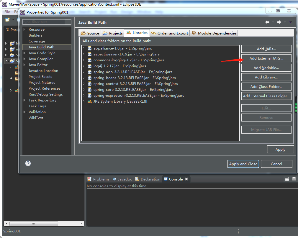Click the help question mark icon

tap(28, 163)
